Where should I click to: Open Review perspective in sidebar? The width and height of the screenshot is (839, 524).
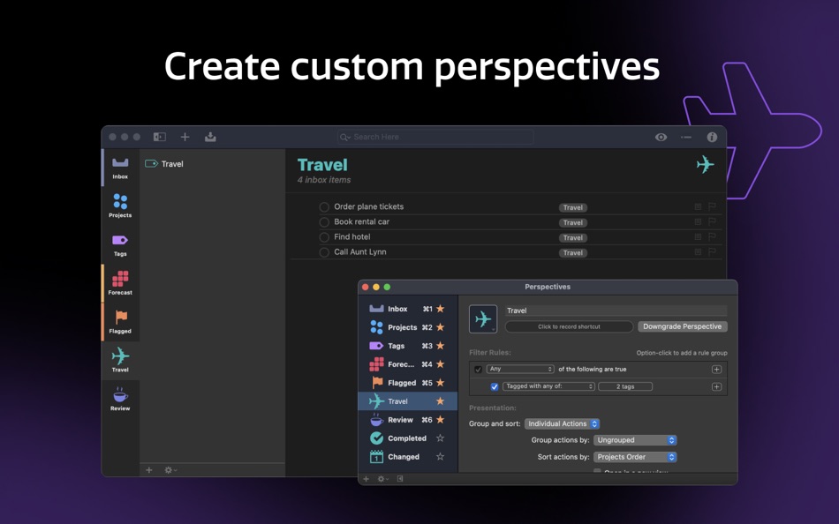click(120, 400)
